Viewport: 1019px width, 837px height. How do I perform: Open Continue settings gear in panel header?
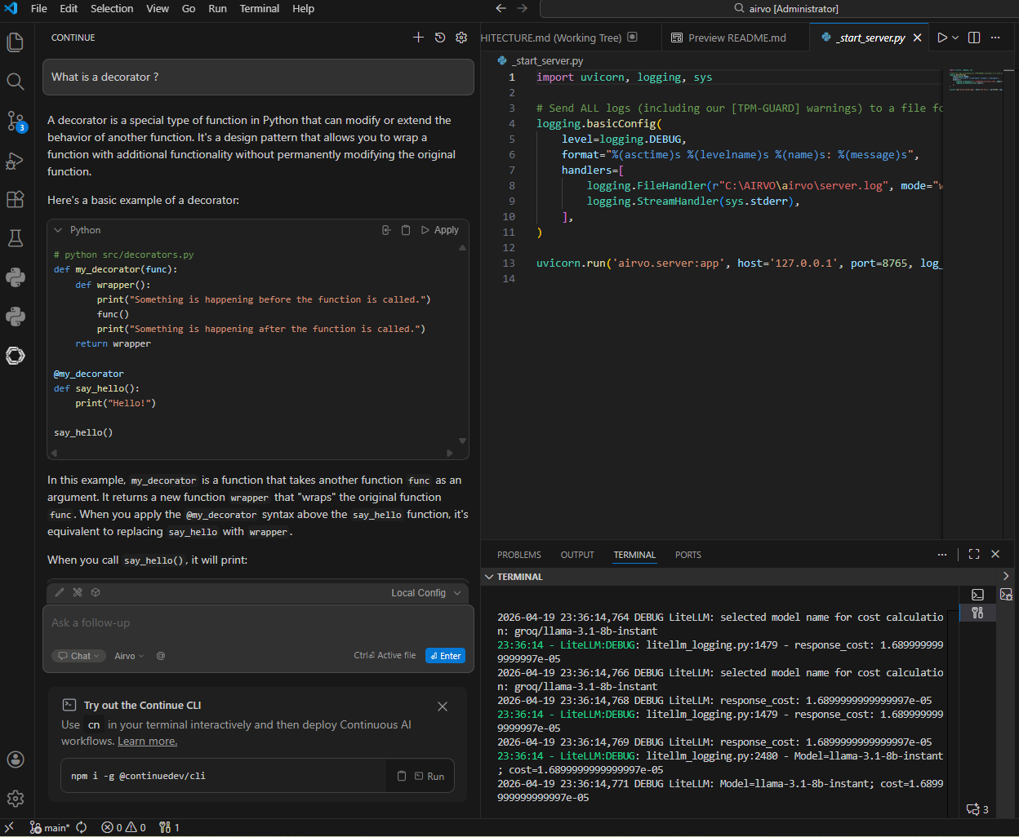tap(461, 38)
